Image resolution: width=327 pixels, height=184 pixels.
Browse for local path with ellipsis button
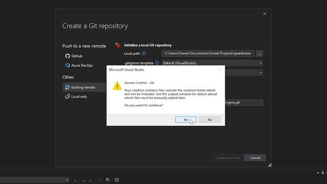click(260, 54)
